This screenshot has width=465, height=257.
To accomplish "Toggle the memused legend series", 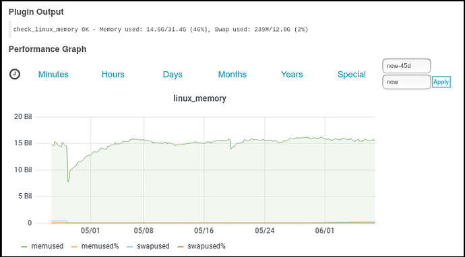I will pyautogui.click(x=47, y=246).
